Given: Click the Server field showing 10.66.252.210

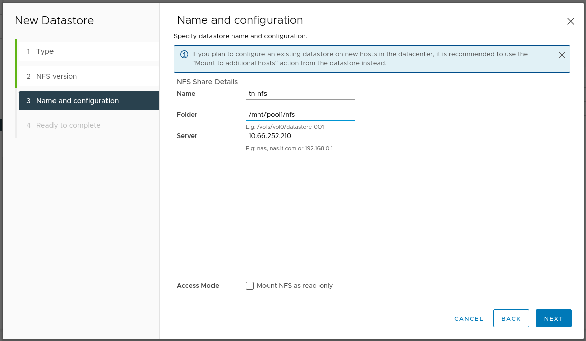Looking at the screenshot, I should pyautogui.click(x=300, y=135).
